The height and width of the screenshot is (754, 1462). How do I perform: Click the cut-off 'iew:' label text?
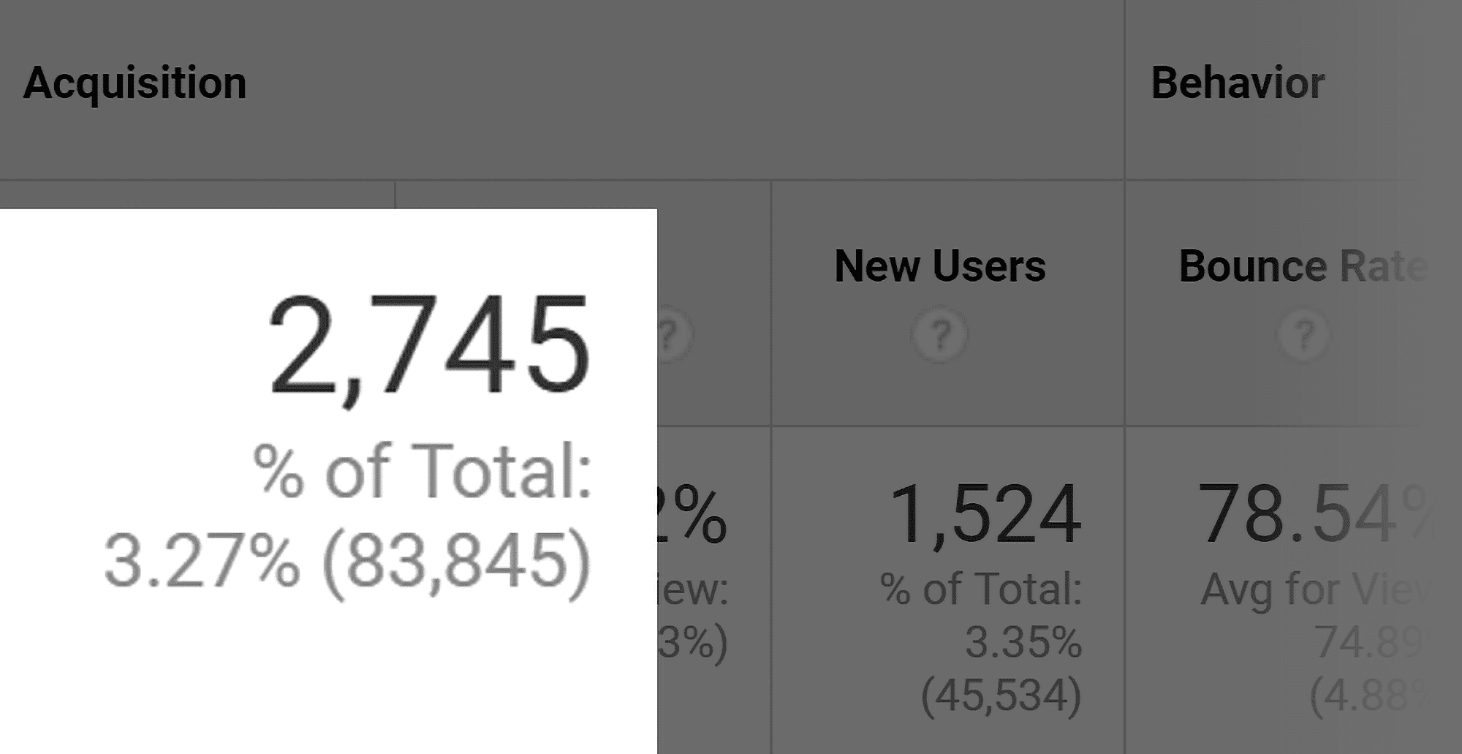point(693,589)
